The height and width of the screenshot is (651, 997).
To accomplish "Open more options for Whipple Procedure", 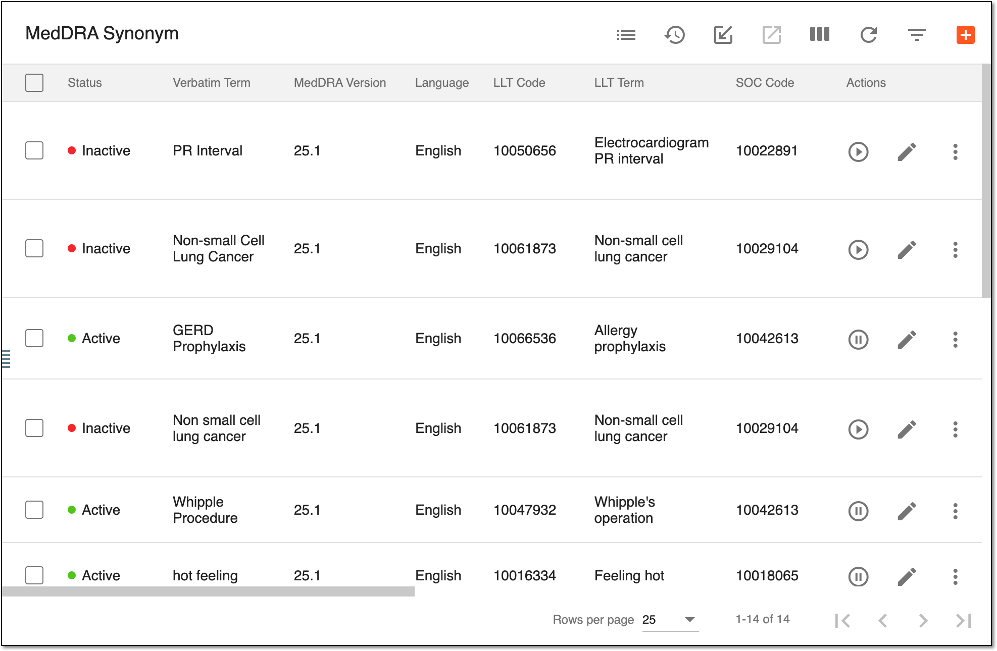I will [955, 511].
